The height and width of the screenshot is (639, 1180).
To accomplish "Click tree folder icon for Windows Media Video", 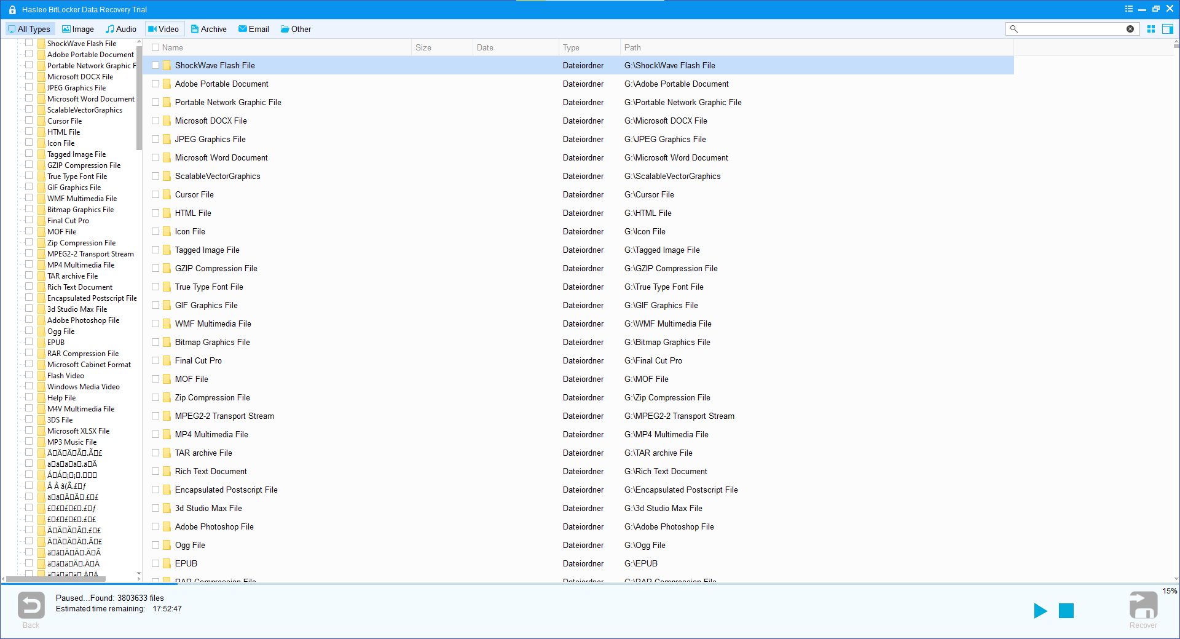I will [41, 386].
